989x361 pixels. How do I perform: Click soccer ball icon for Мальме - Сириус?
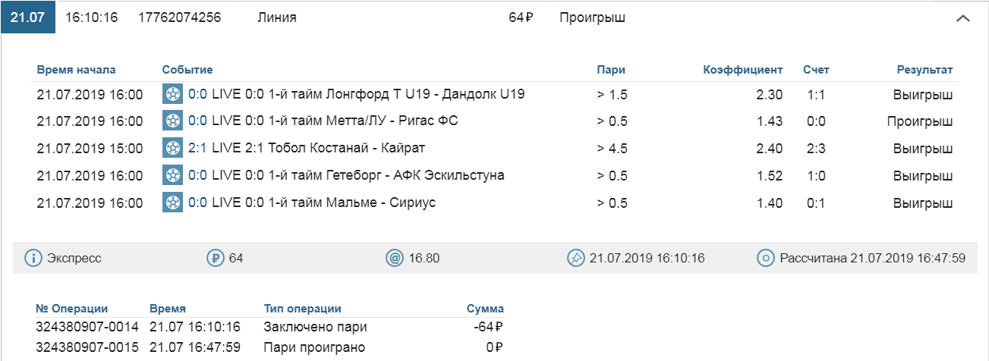tap(172, 203)
